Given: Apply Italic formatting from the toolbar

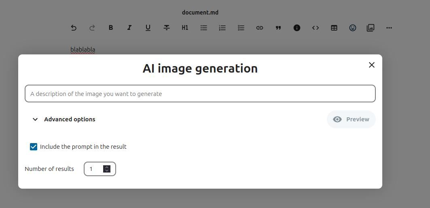Looking at the screenshot, I should pyautogui.click(x=129, y=28).
